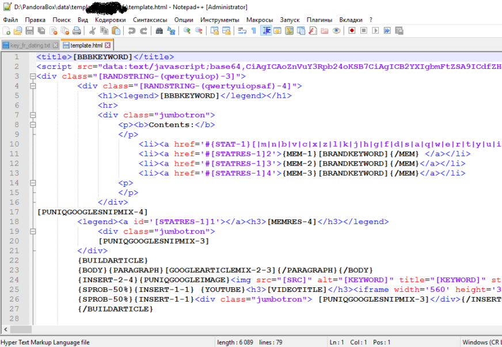502x347 pixels.
Task: Open Find with the binoculars icon
Action: (x=159, y=30)
